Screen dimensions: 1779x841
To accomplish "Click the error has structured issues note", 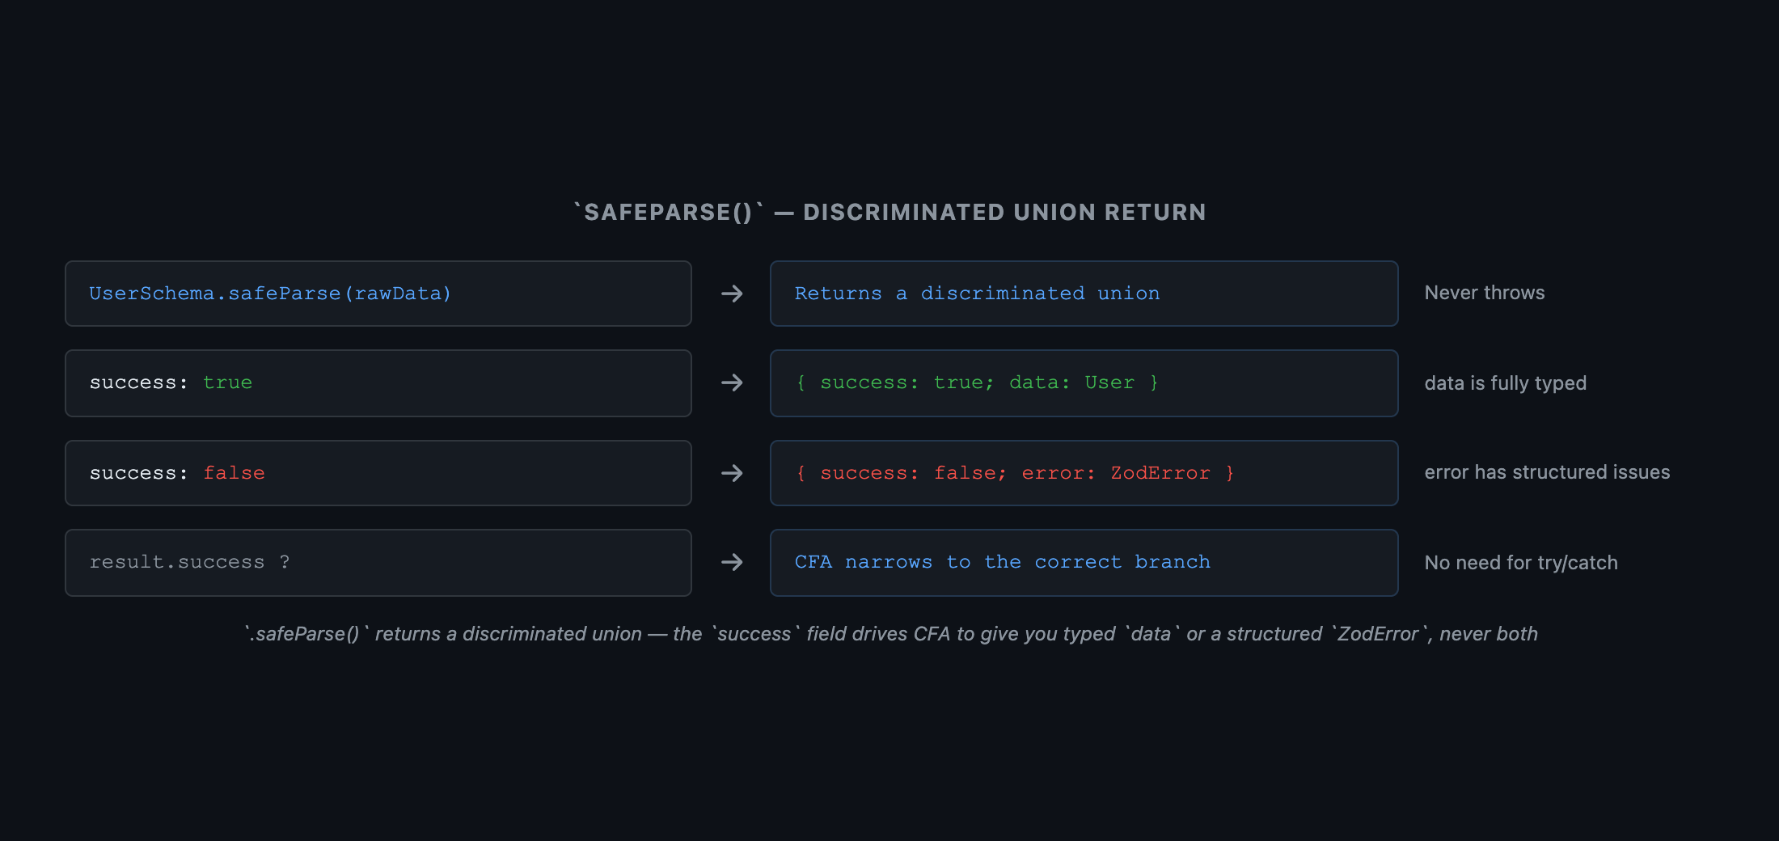I will pos(1547,472).
